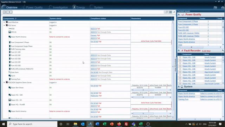Open the Energy tab

79,7
